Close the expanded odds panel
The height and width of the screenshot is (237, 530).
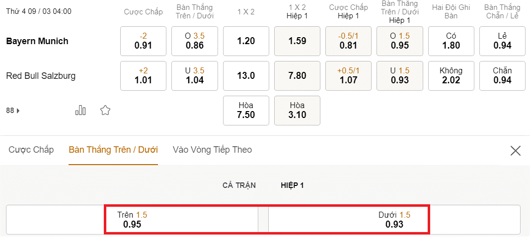[x=516, y=151]
